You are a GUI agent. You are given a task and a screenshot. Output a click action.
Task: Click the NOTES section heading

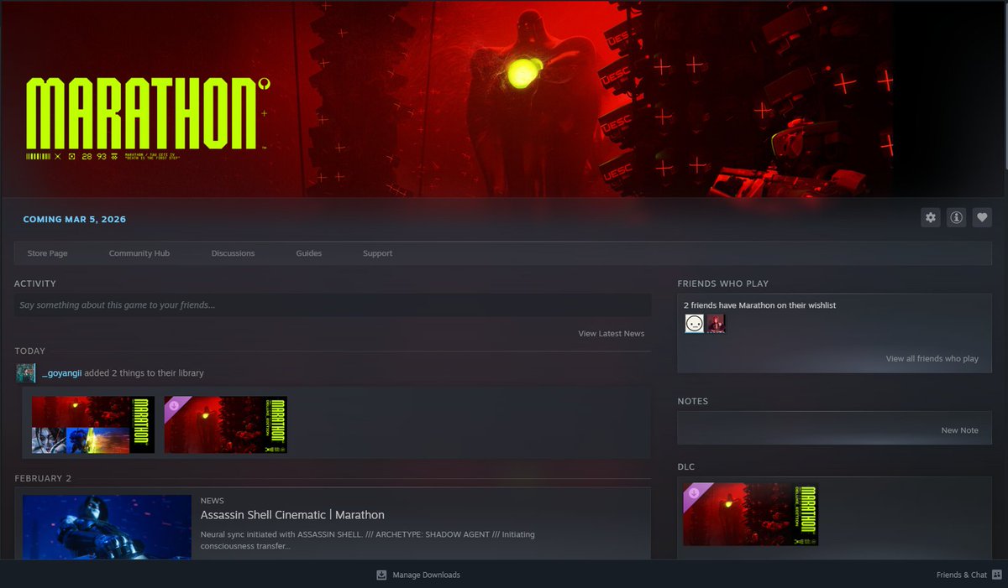(x=693, y=401)
